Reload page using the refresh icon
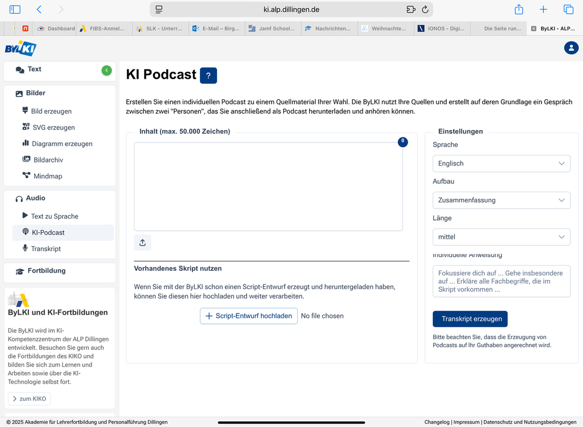 click(x=425, y=10)
